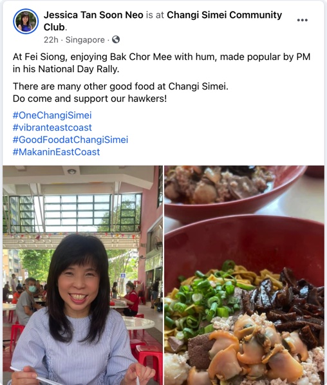
Task: Open the #MakaninEastCoast hashtag
Action: tap(56, 152)
